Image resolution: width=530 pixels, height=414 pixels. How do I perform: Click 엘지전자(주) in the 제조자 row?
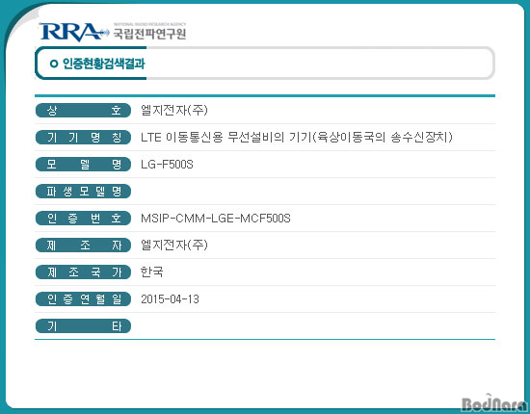point(174,245)
